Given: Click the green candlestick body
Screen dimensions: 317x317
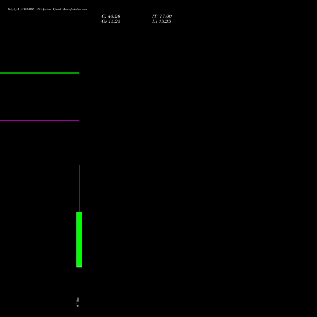Looking at the screenshot, I should pyautogui.click(x=79, y=239).
